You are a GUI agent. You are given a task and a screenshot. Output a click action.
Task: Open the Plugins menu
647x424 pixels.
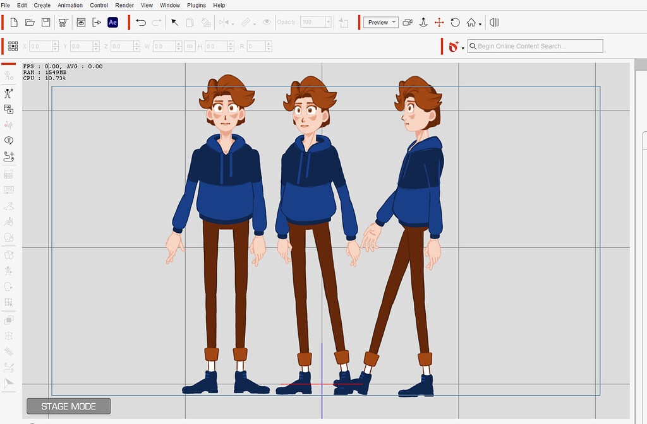point(197,5)
